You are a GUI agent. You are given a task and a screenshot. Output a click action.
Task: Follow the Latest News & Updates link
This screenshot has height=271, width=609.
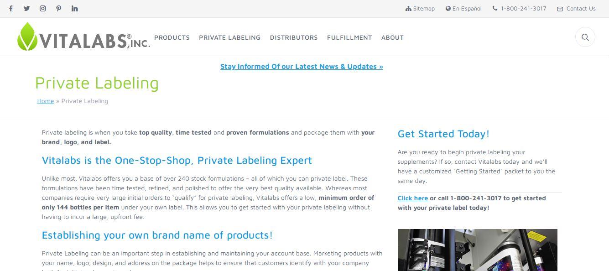click(x=302, y=67)
